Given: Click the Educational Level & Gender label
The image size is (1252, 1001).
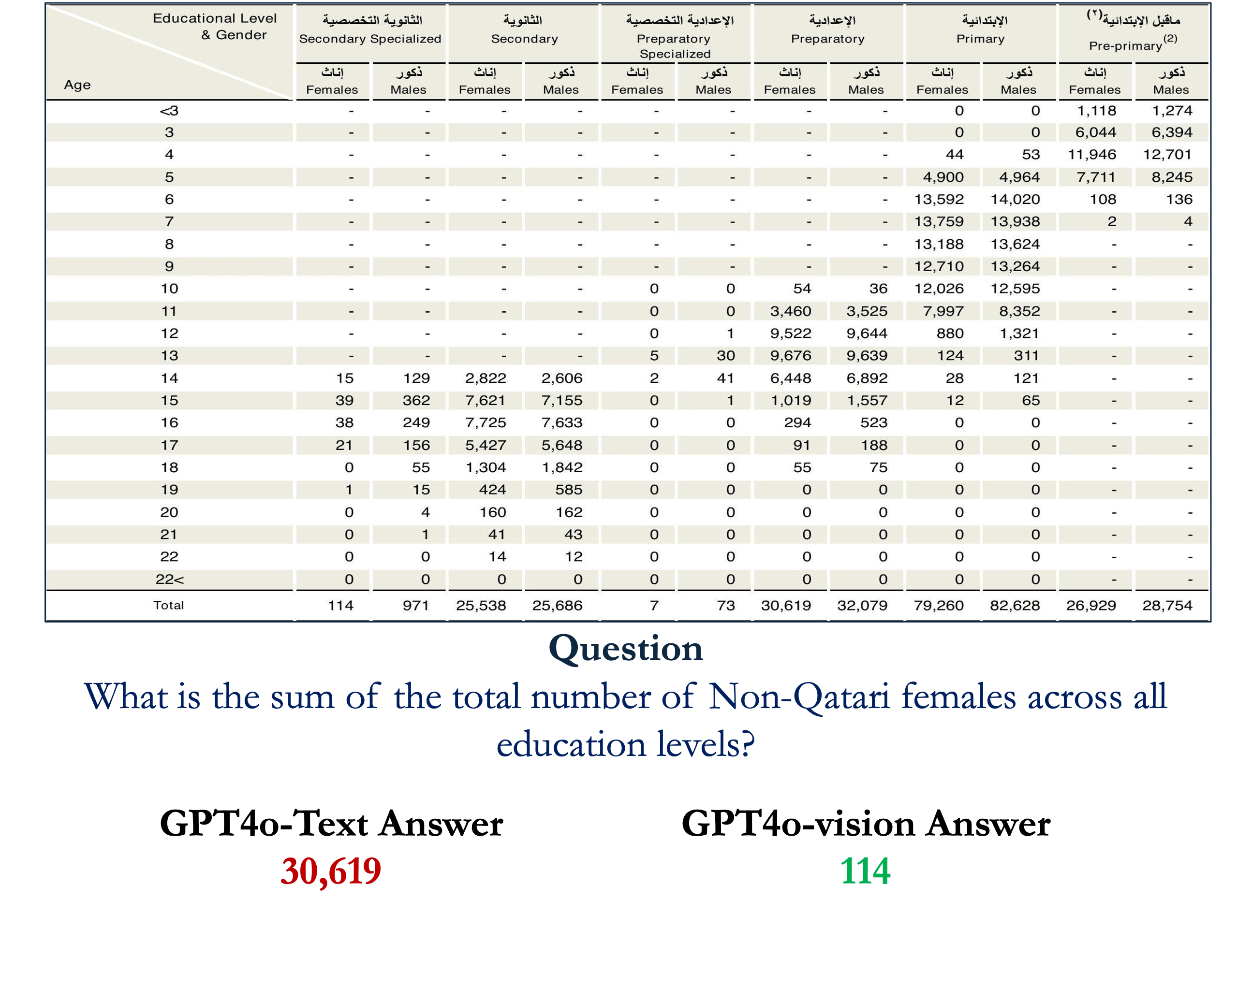Looking at the screenshot, I should pyautogui.click(x=215, y=26).
